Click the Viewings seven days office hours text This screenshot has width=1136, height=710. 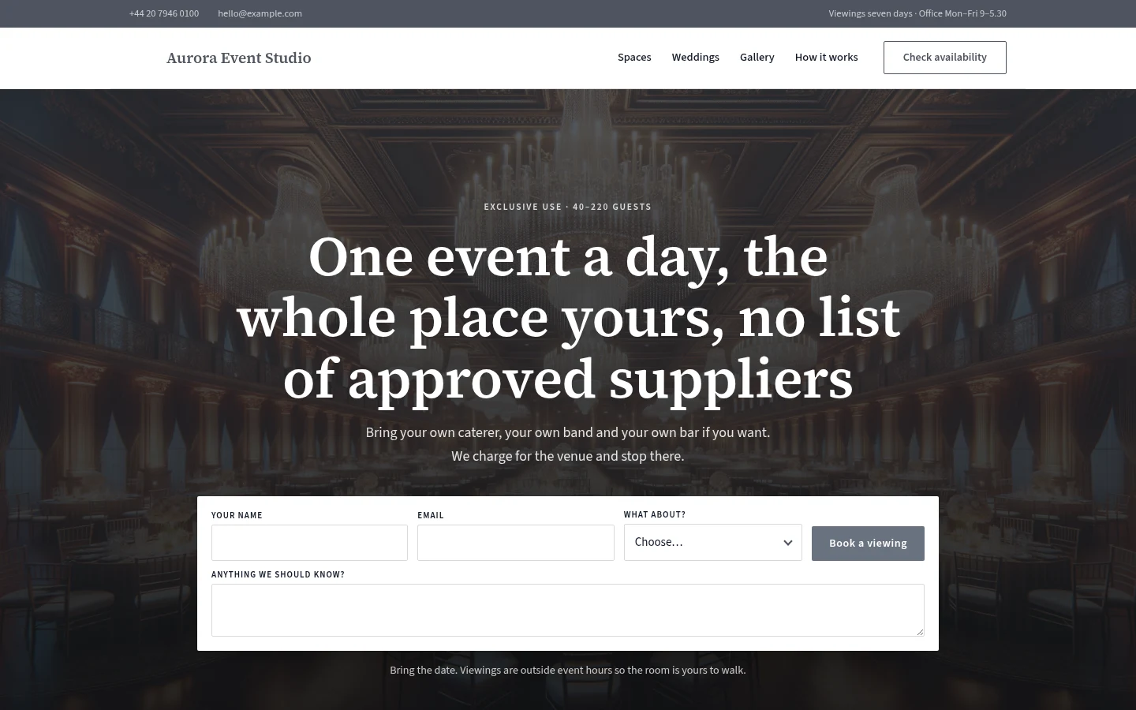[917, 13]
